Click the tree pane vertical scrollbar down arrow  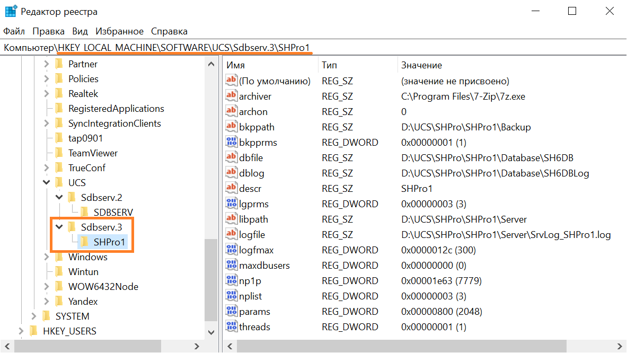click(x=211, y=331)
